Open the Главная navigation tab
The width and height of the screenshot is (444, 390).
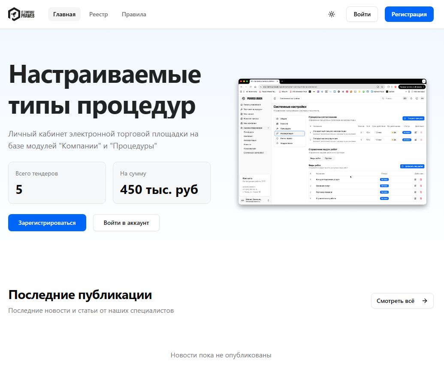[x=64, y=14]
